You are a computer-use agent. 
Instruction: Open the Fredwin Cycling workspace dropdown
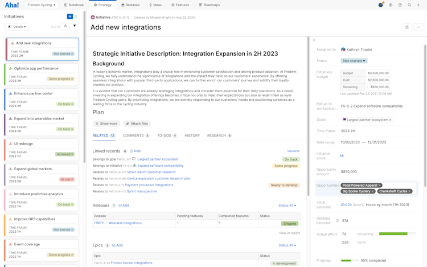point(41,5)
